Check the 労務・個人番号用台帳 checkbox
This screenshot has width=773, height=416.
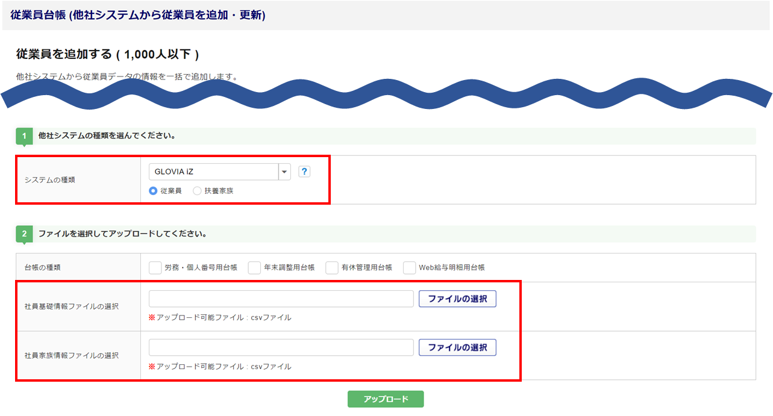point(155,267)
